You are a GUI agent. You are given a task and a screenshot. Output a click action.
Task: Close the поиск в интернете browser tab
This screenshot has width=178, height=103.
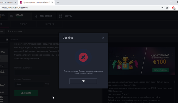(x=16, y=2)
